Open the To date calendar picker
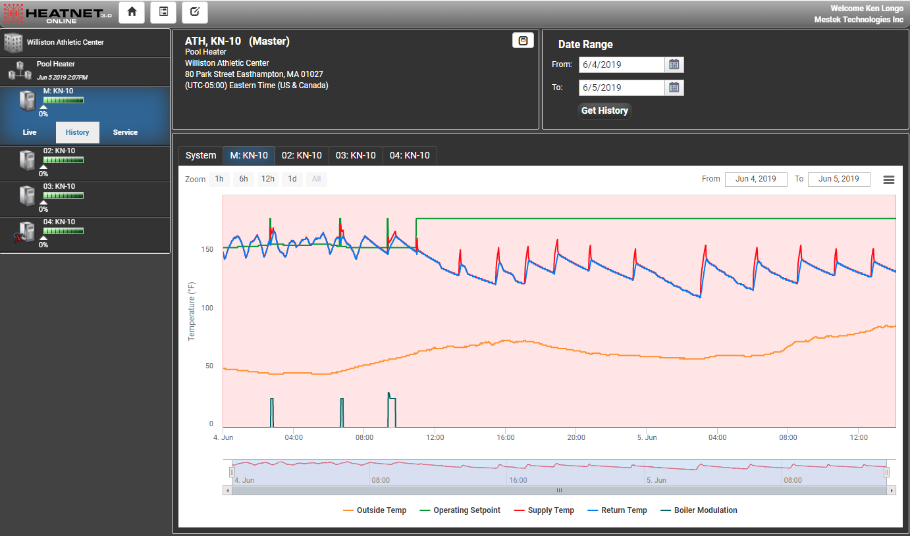This screenshot has height=536, width=910. pyautogui.click(x=674, y=87)
